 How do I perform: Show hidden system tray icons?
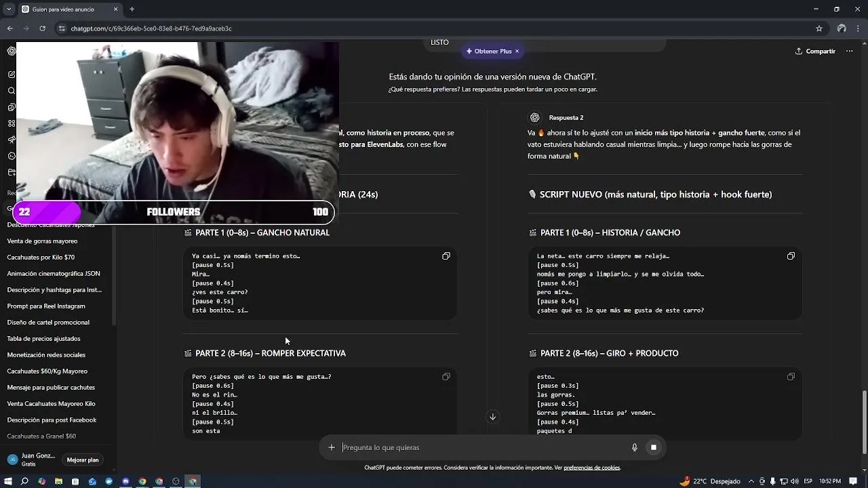click(x=751, y=481)
